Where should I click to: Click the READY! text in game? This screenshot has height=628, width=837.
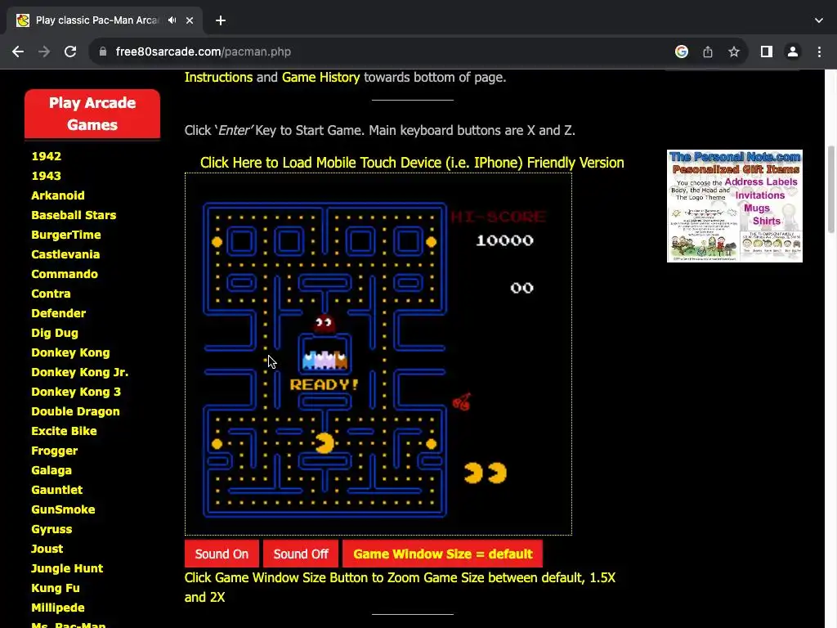pyautogui.click(x=324, y=384)
